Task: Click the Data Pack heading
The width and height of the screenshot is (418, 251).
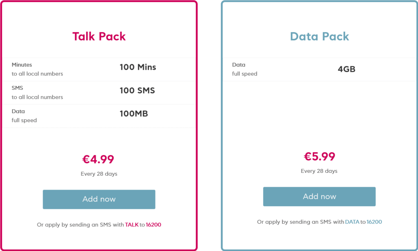Action: 320,36
